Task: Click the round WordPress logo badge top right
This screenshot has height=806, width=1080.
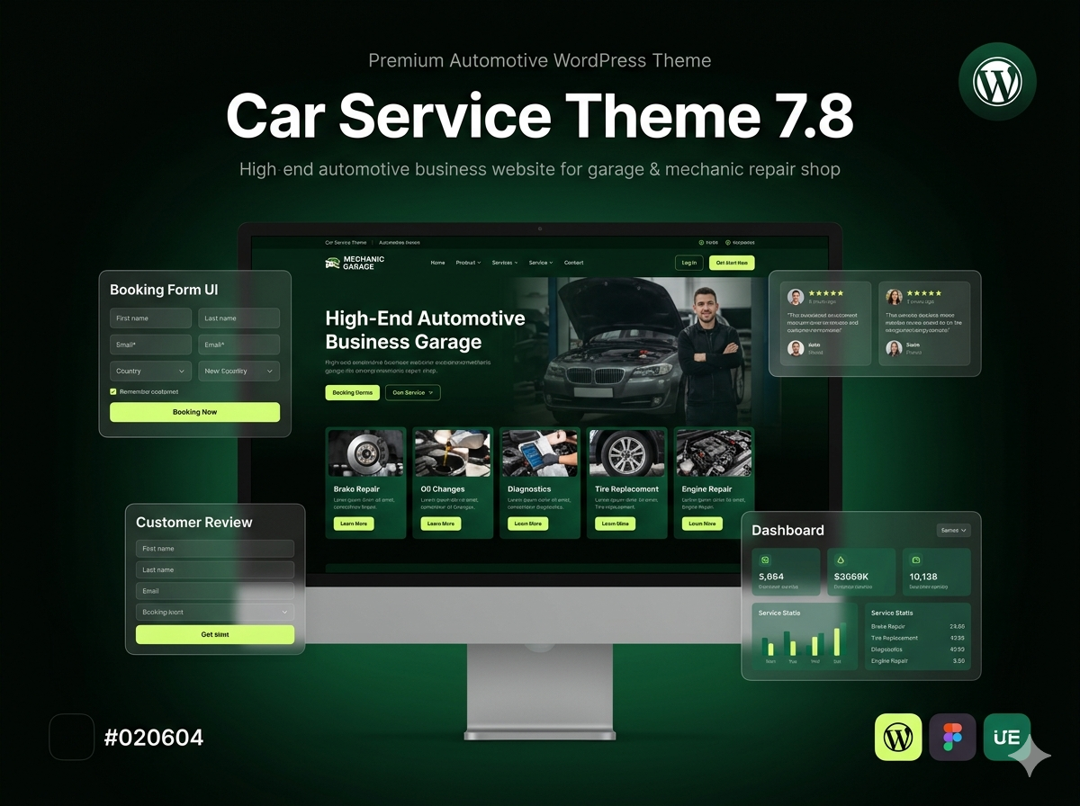Action: click(x=998, y=82)
